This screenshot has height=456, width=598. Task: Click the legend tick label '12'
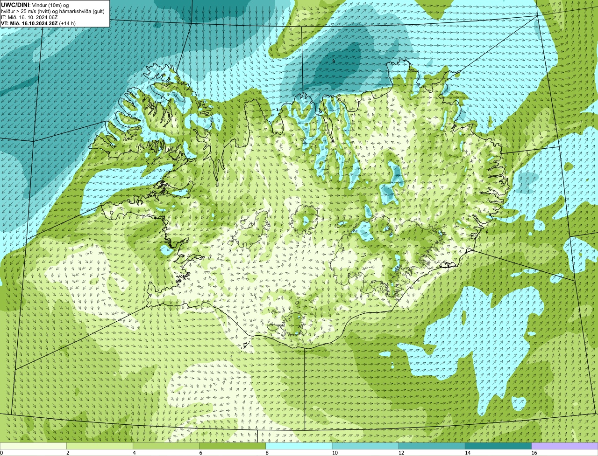click(x=401, y=453)
